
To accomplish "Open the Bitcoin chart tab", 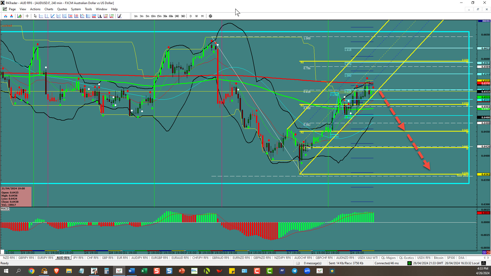I will 439,258.
